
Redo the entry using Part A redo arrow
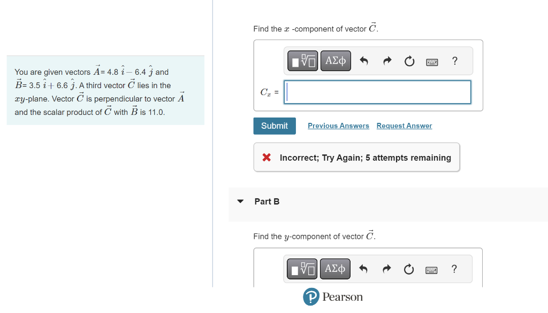pyautogui.click(x=386, y=60)
